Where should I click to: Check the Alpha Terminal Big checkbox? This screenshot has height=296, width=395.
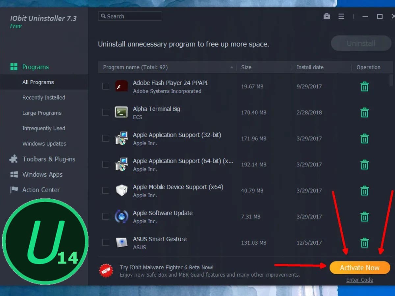106,112
